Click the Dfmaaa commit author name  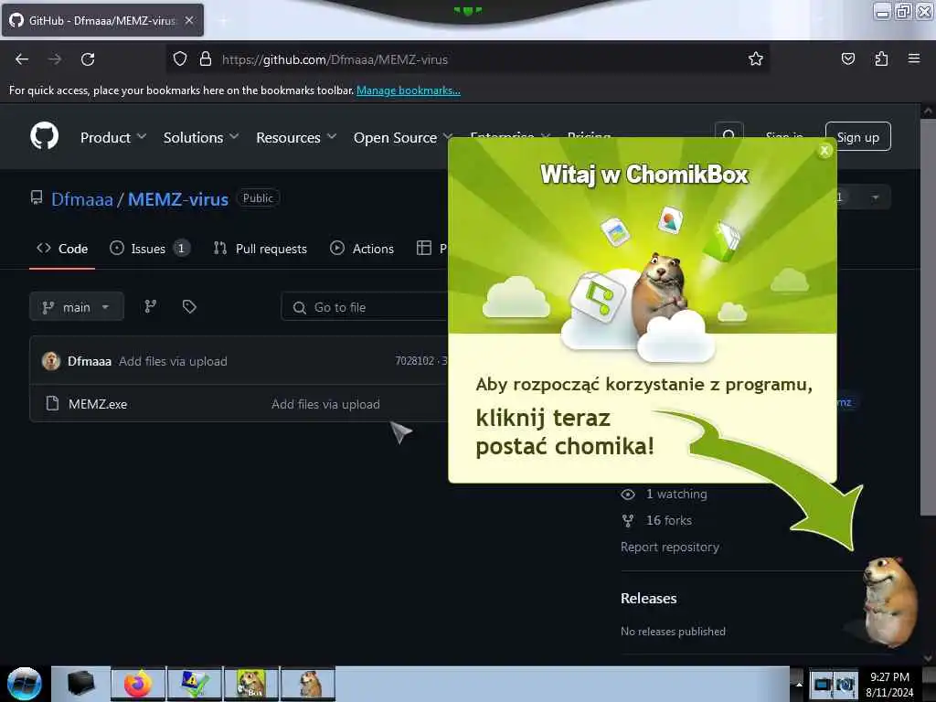90,361
